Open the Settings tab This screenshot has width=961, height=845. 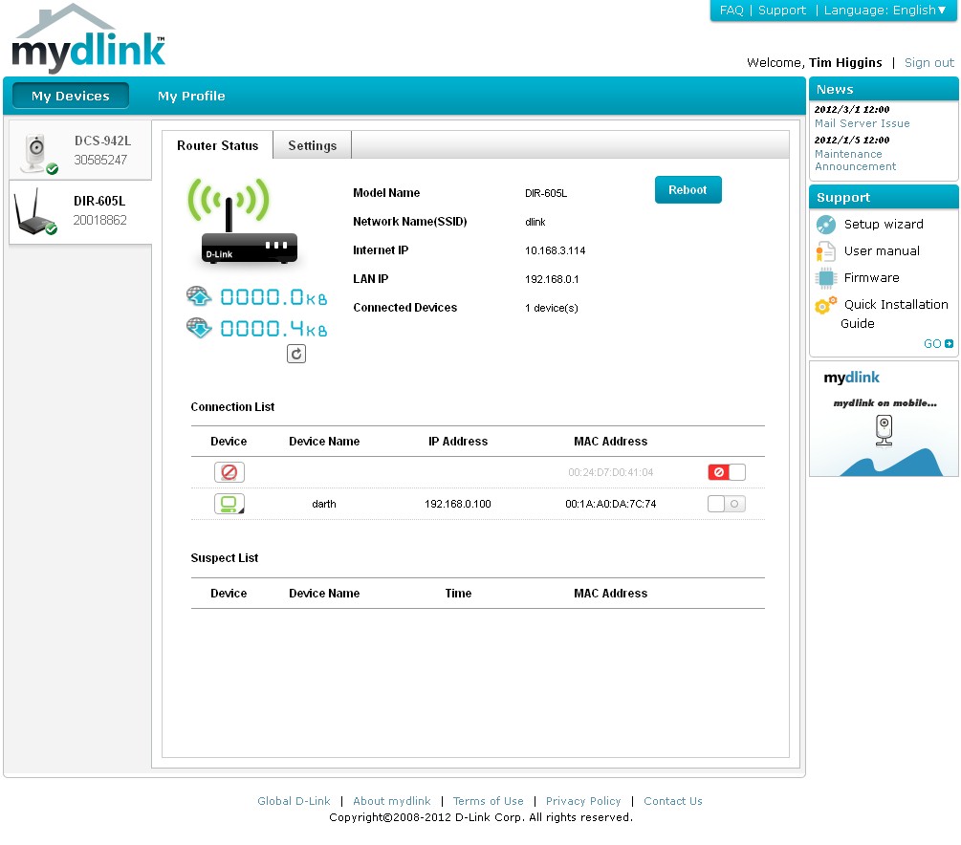tap(312, 145)
